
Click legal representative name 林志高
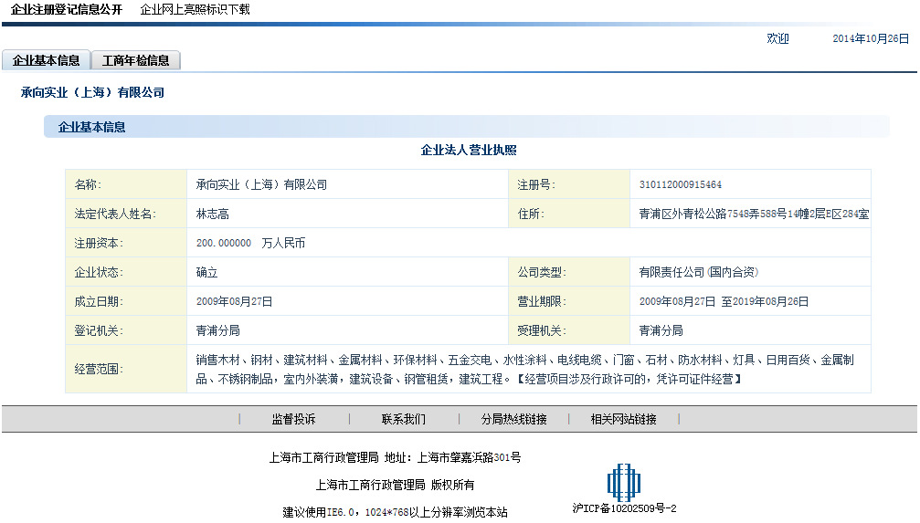coord(212,214)
